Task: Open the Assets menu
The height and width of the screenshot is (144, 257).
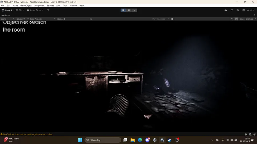Action: [x=15, y=6]
